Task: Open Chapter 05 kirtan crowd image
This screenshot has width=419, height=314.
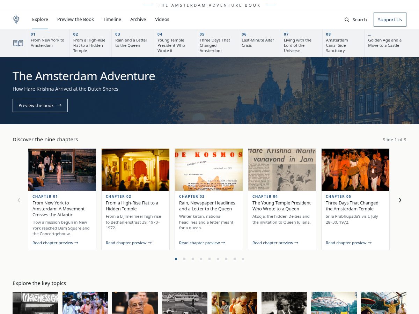Action: click(355, 170)
